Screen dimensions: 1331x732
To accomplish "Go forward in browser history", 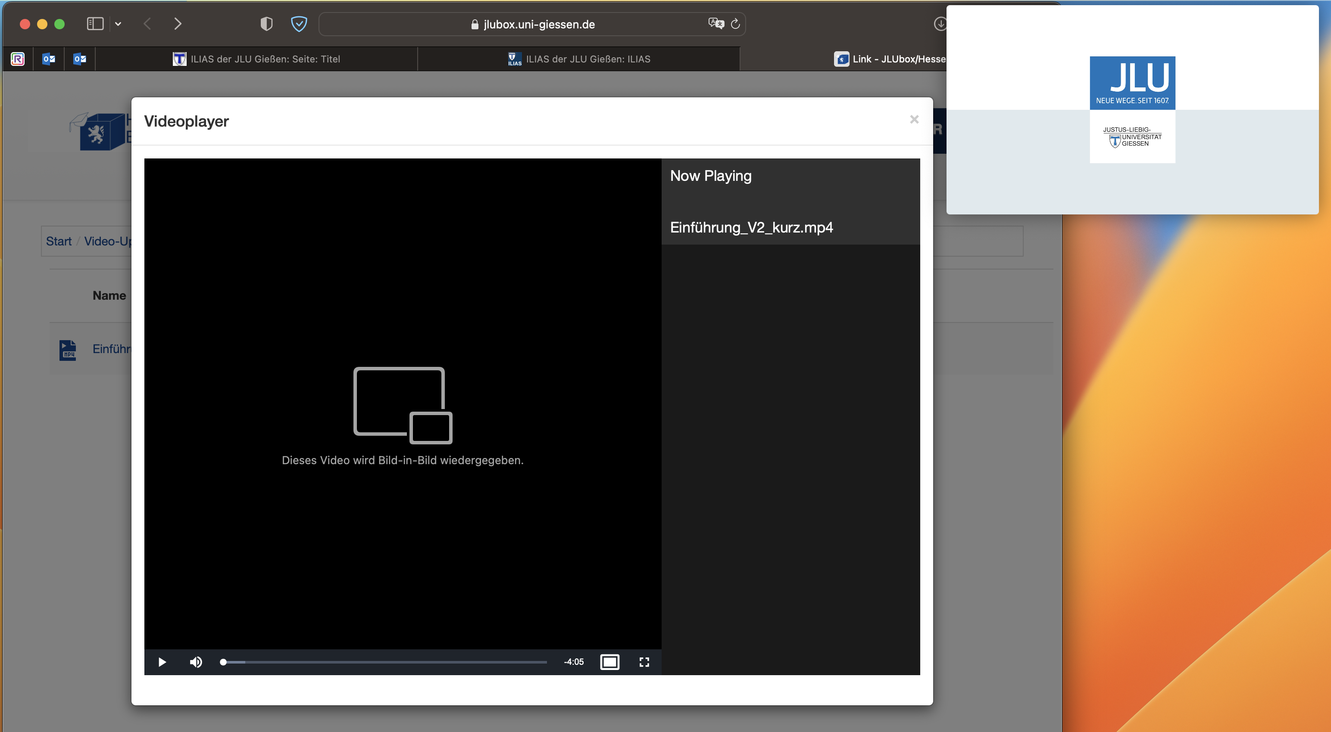I will pyautogui.click(x=178, y=24).
